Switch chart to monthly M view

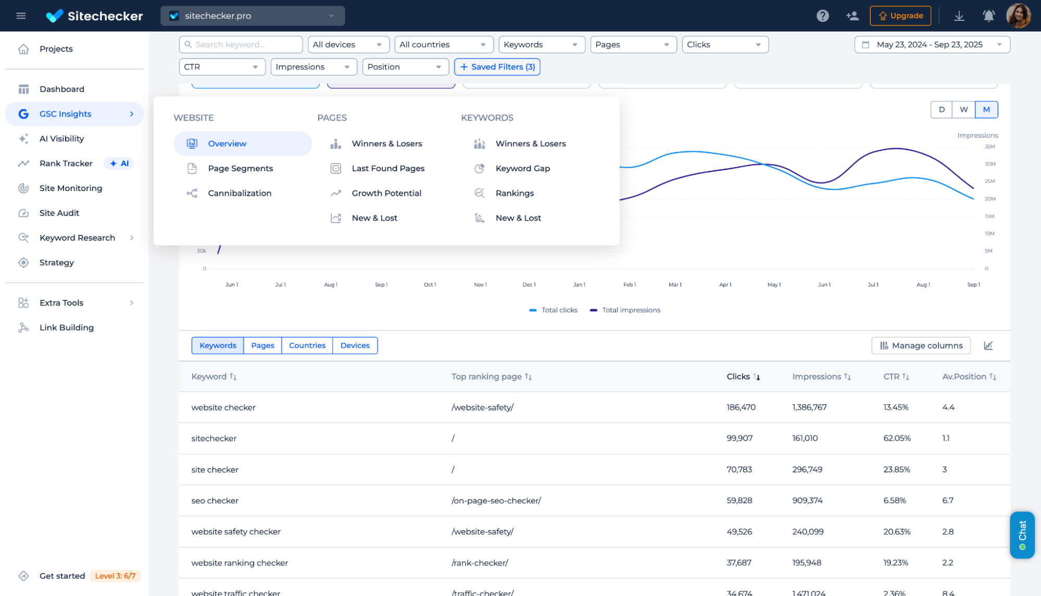coord(986,109)
